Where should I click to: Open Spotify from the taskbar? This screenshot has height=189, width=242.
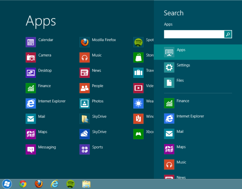coord(71,184)
